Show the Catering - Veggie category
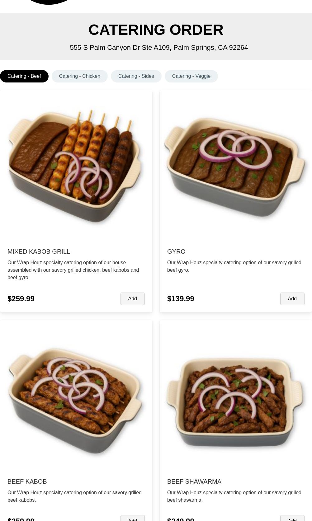The height and width of the screenshot is (521, 312). (191, 76)
